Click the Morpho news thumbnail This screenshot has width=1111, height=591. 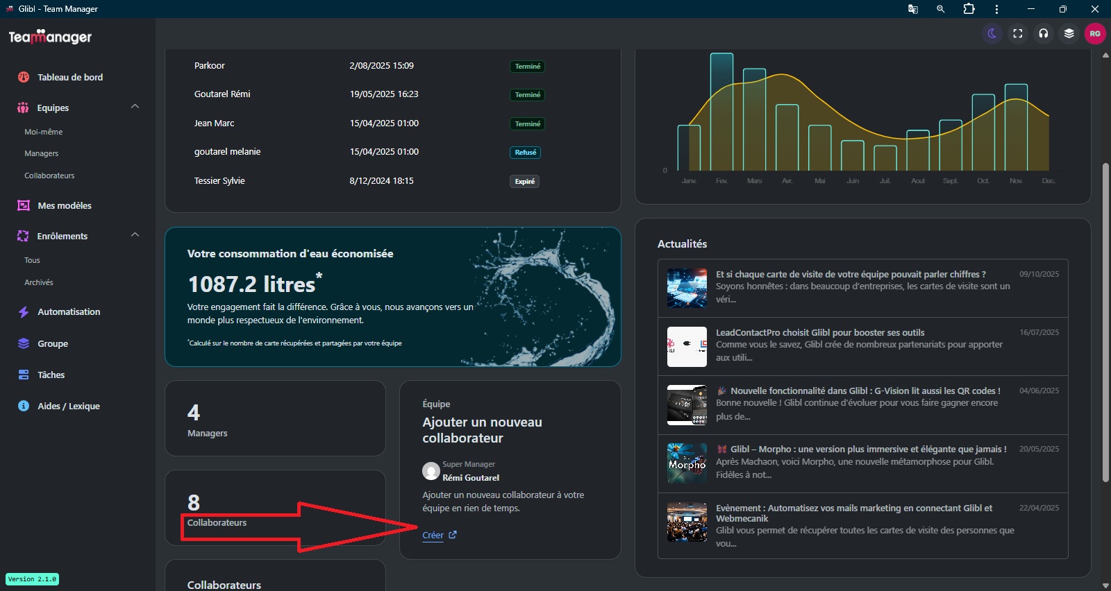pyautogui.click(x=687, y=463)
